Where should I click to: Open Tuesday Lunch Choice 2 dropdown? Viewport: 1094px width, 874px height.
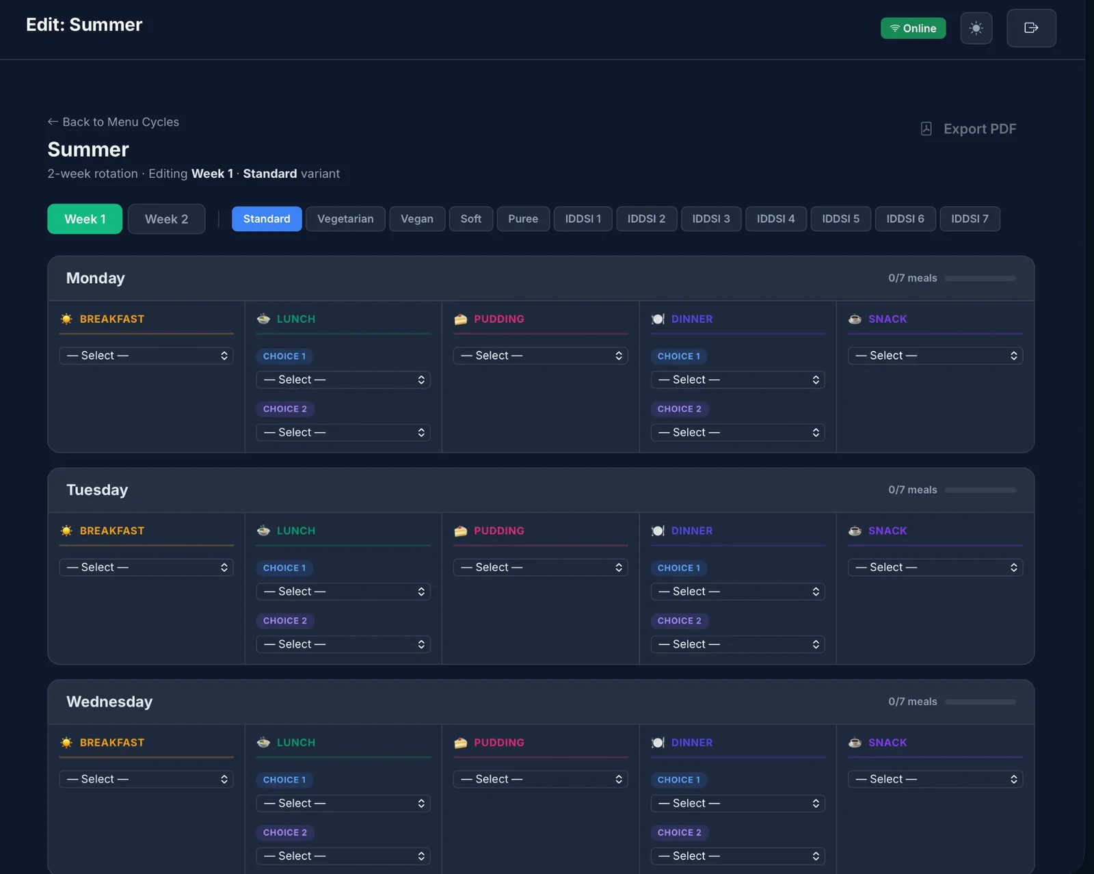343,644
